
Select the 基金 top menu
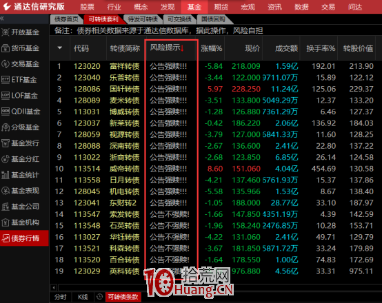pos(194,7)
